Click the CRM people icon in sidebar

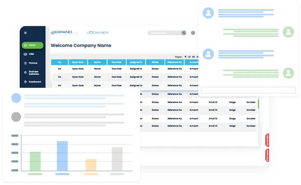pos(25,54)
